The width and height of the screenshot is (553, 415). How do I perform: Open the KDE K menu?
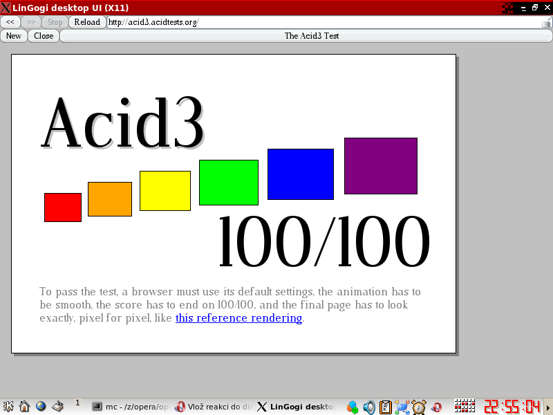[x=8, y=407]
